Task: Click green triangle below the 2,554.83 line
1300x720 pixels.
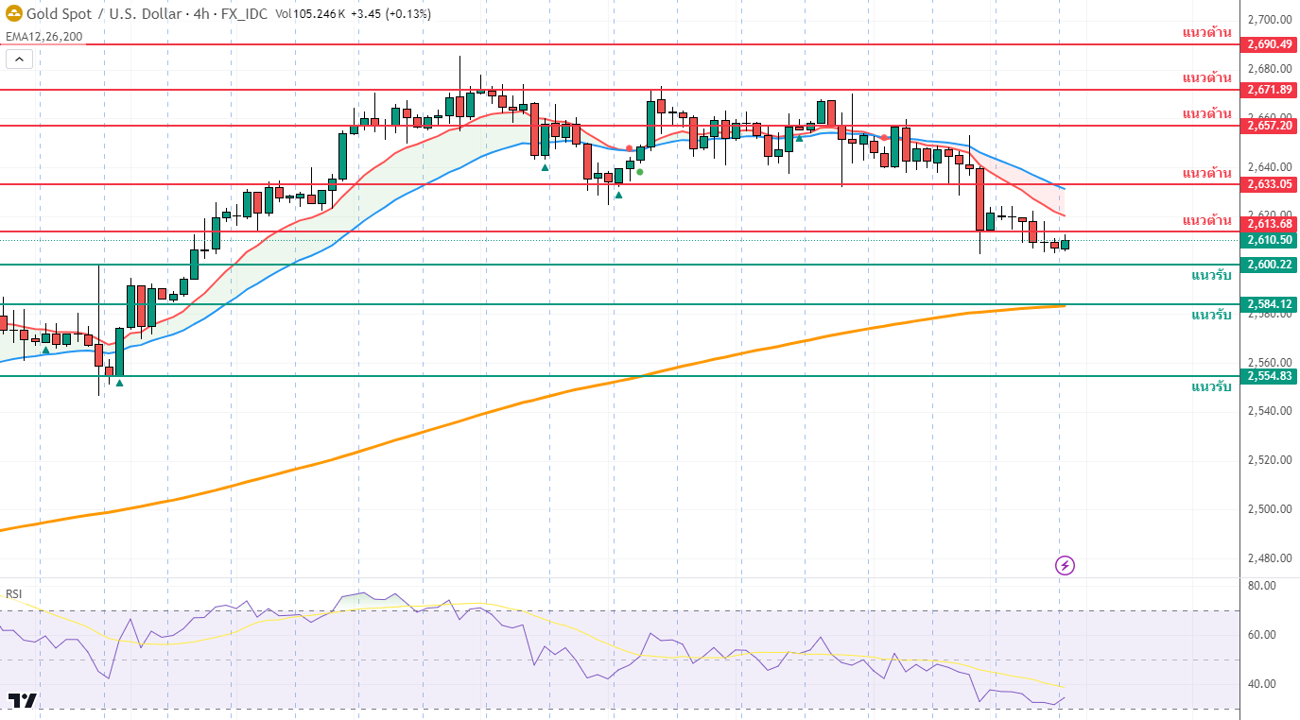Action: (119, 384)
